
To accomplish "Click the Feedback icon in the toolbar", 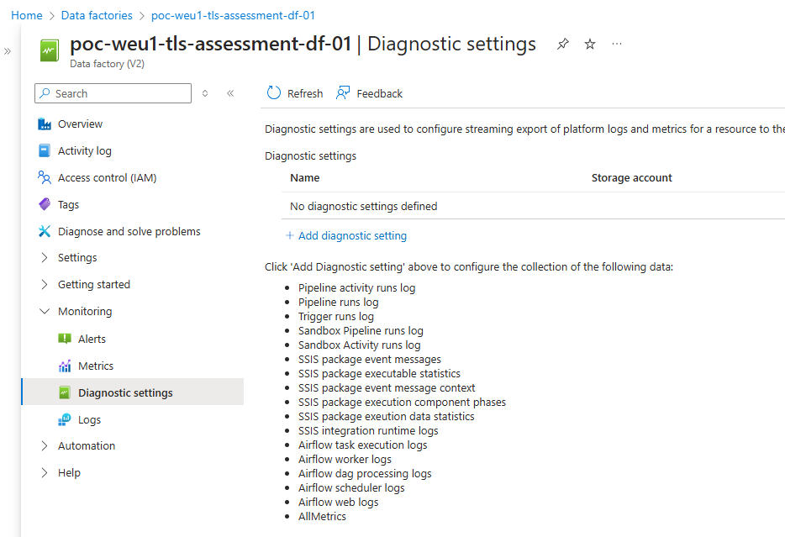I will (343, 93).
